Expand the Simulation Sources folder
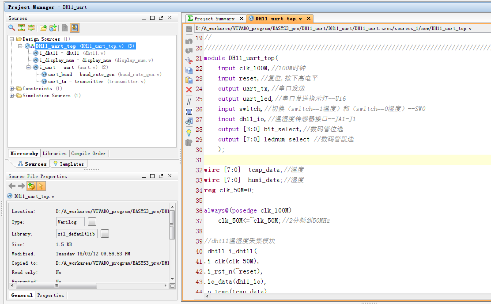Viewport: 491px width, 304px height. tap(12, 96)
